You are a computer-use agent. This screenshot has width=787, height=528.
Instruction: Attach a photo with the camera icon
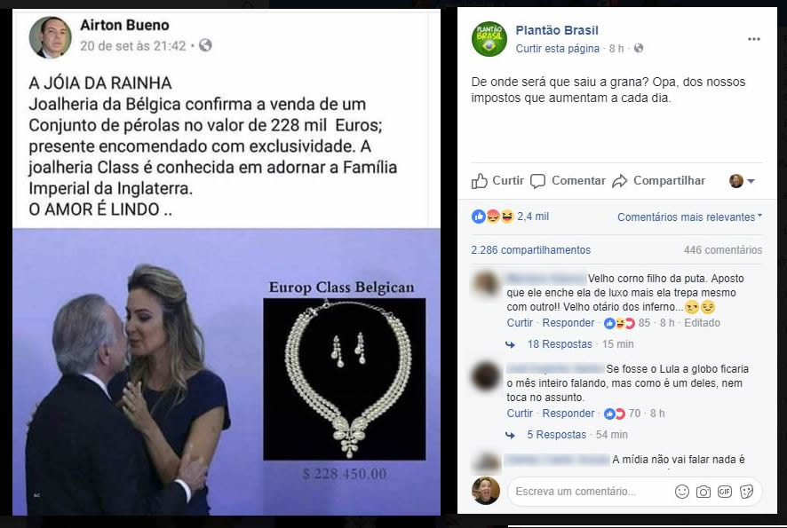tap(704, 492)
